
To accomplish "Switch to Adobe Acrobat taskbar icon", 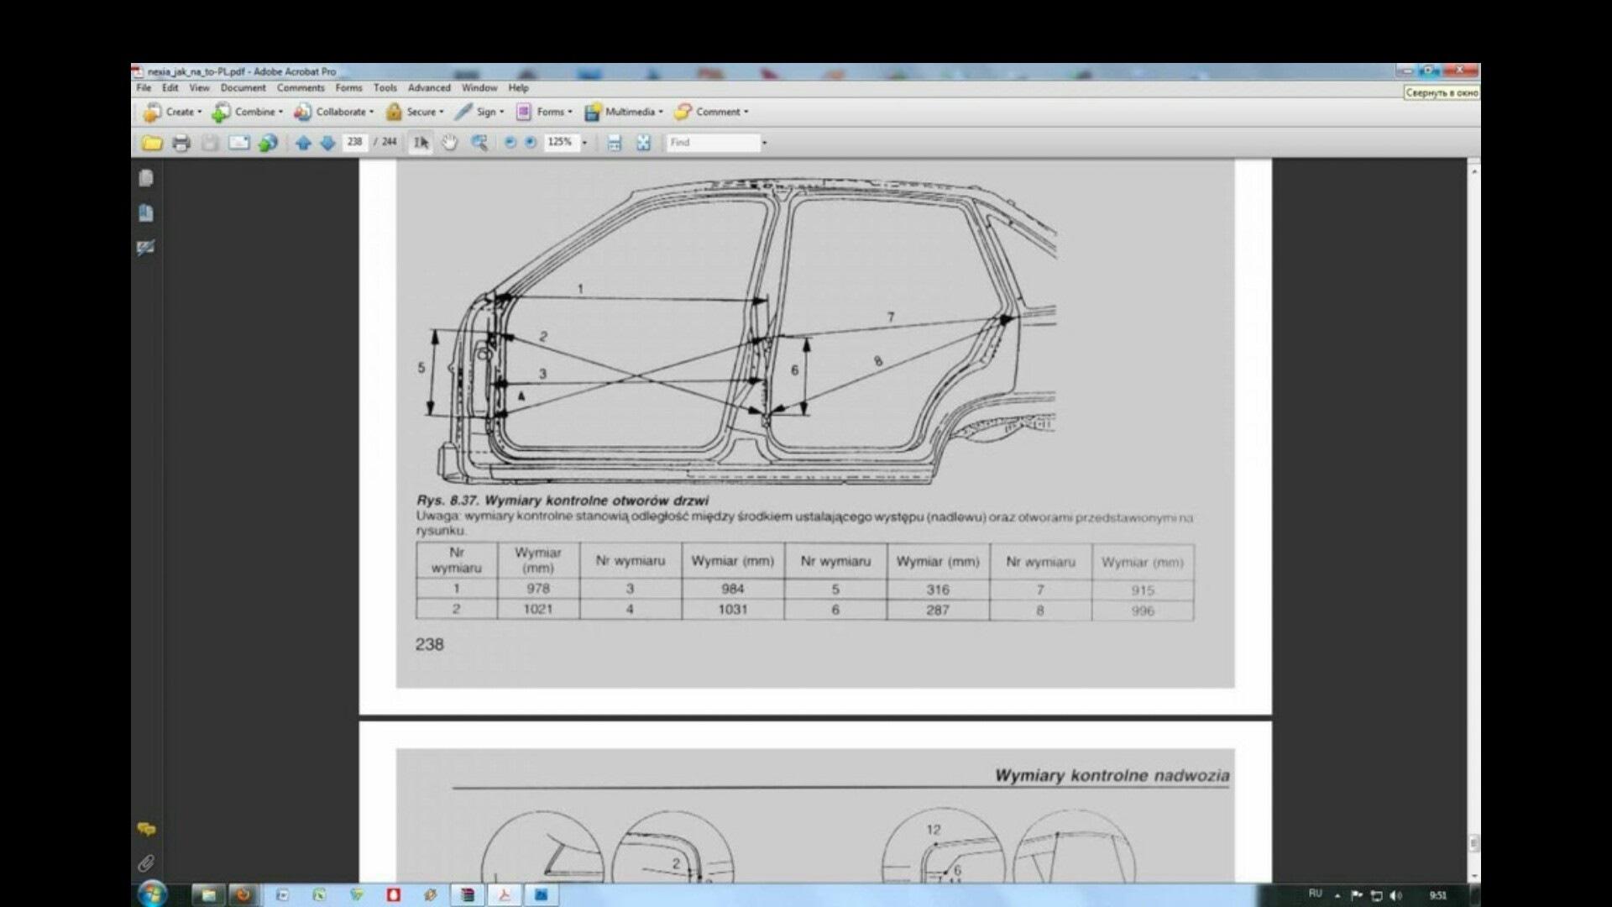I will (x=505, y=895).
